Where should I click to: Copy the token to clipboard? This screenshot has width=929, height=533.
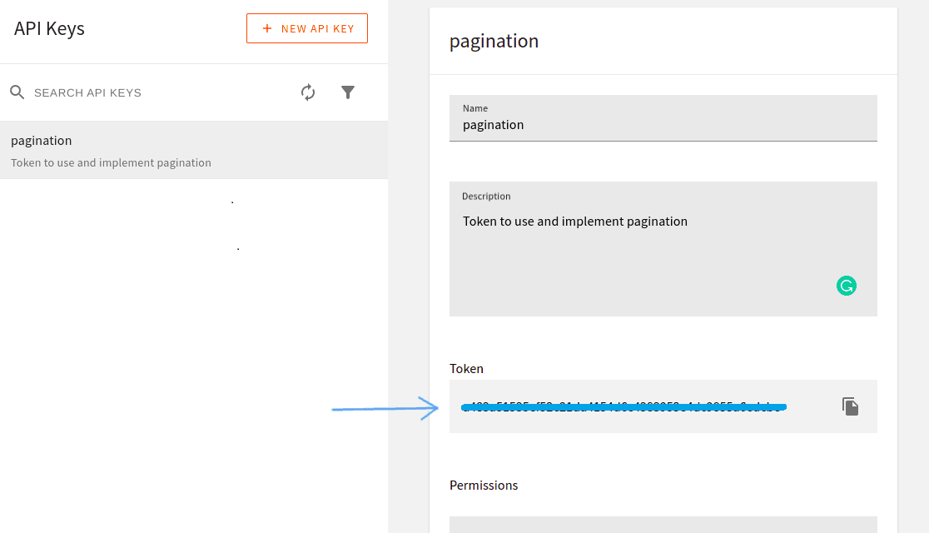click(x=850, y=406)
